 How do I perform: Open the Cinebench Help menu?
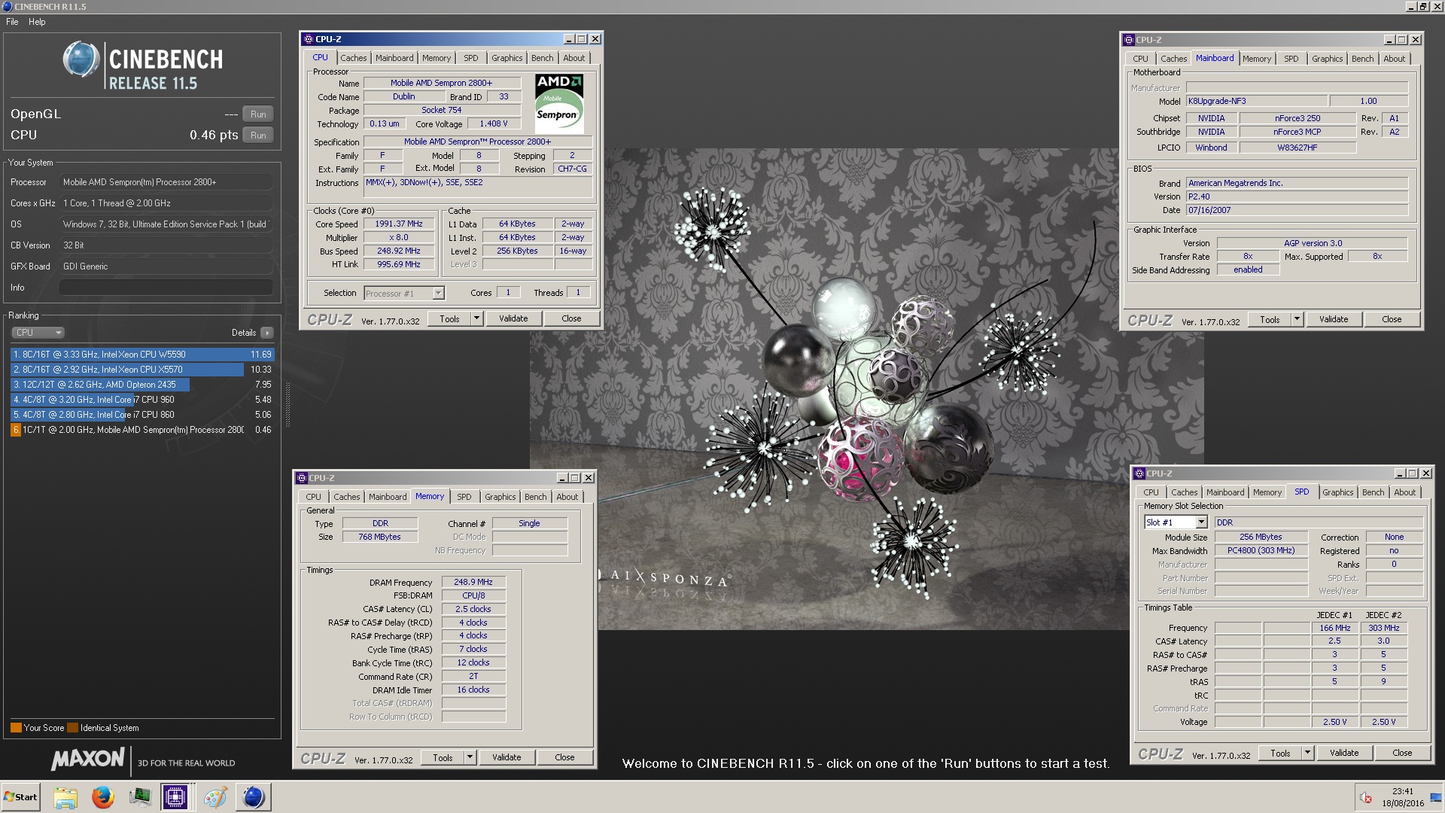pos(37,22)
